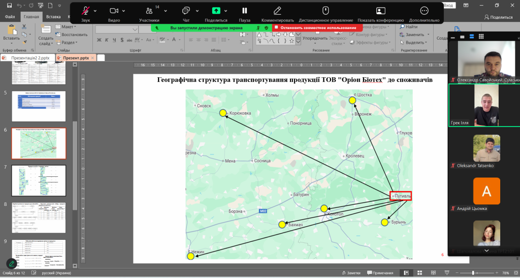Switch Zoom panel to speaker strip view
Viewport: 520px width, 278px height.
pyautogui.click(x=472, y=37)
